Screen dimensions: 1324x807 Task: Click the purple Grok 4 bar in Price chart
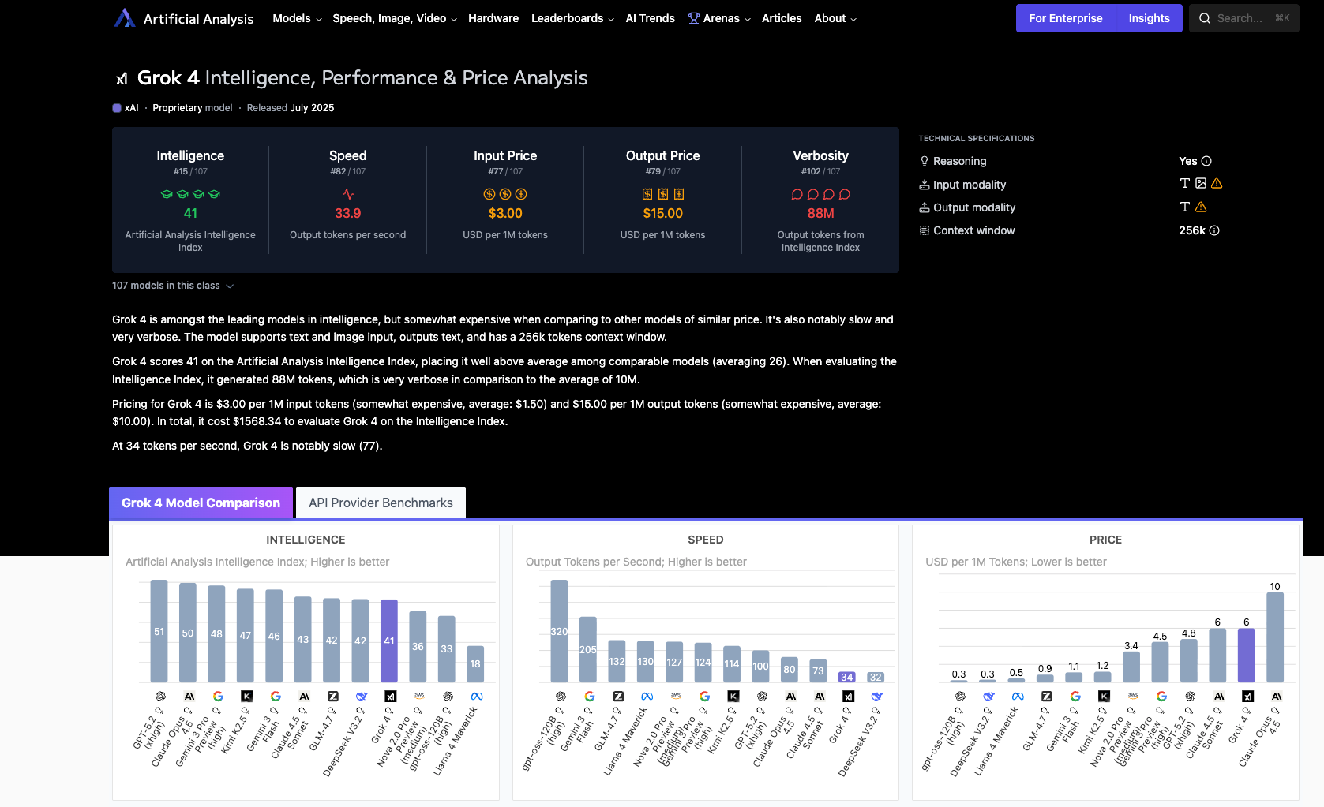1247,656
